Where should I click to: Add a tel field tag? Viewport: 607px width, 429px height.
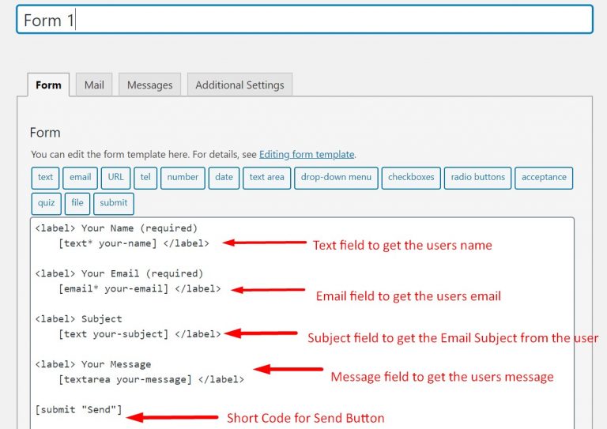tap(145, 178)
